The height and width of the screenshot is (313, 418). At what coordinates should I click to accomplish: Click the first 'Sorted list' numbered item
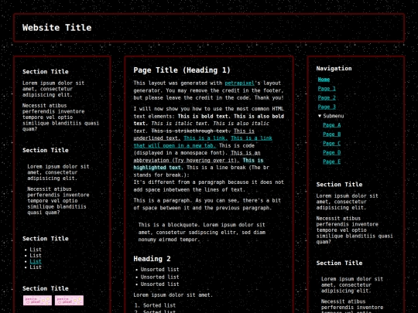point(159,305)
